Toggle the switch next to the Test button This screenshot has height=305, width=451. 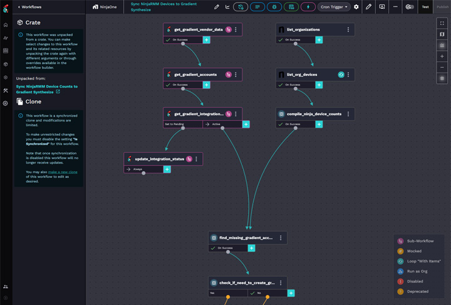point(410,7)
